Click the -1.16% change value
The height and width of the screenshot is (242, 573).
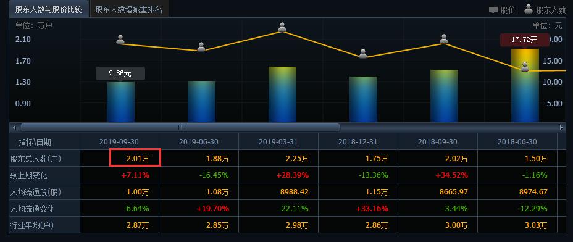click(x=534, y=175)
